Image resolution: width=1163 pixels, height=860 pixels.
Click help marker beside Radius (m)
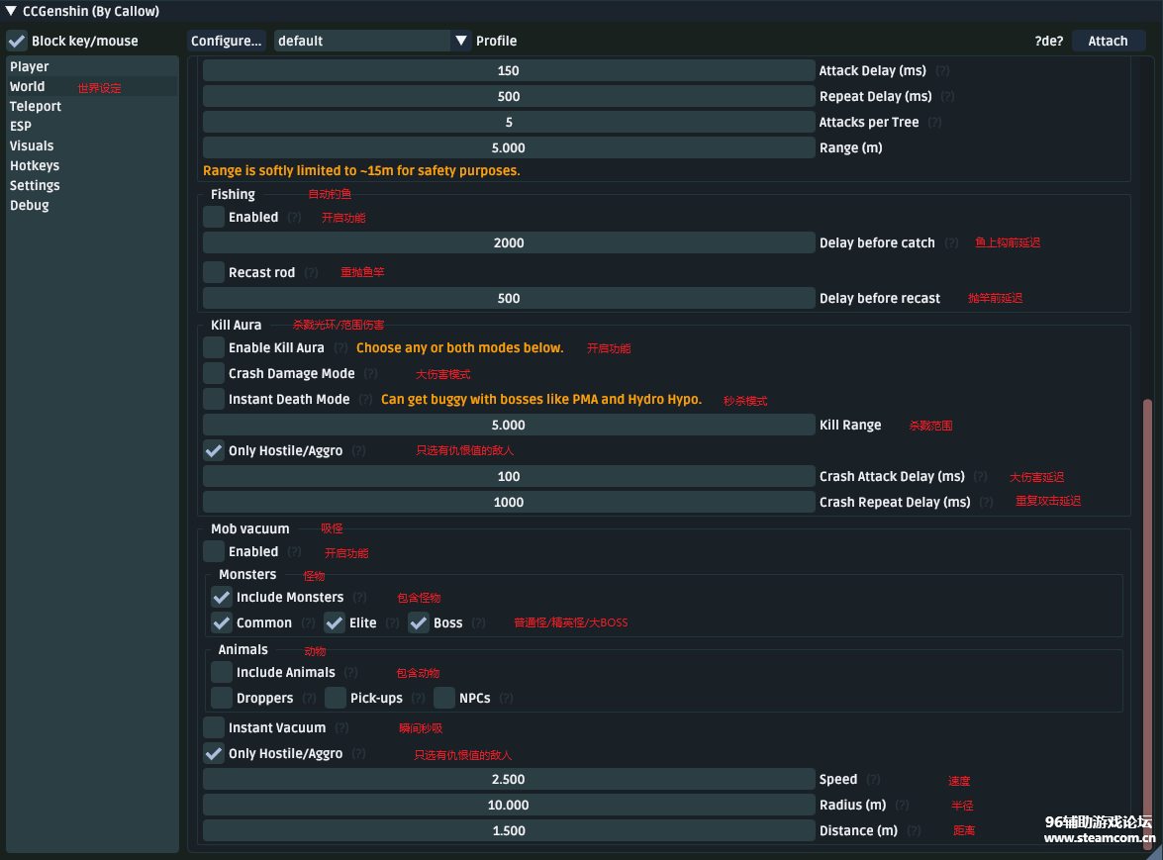pyautogui.click(x=902, y=806)
